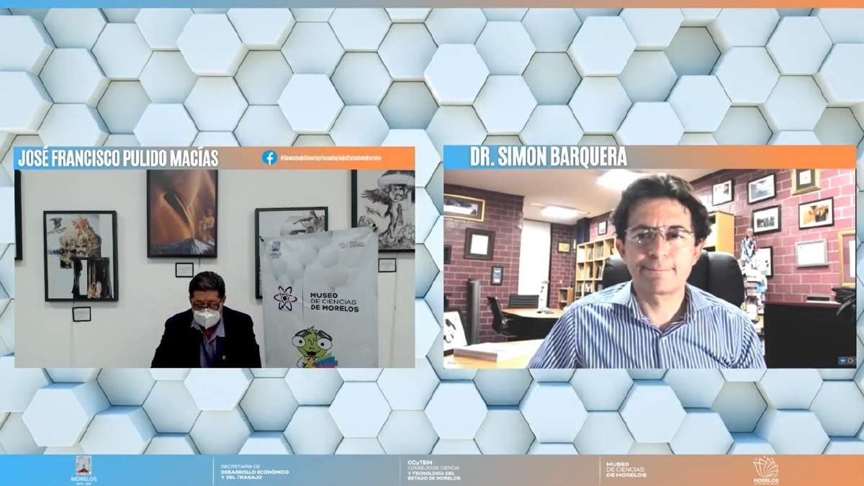The image size is (864, 486).
Task: Click the Zapata caricature drawing
Action: click(387, 209)
